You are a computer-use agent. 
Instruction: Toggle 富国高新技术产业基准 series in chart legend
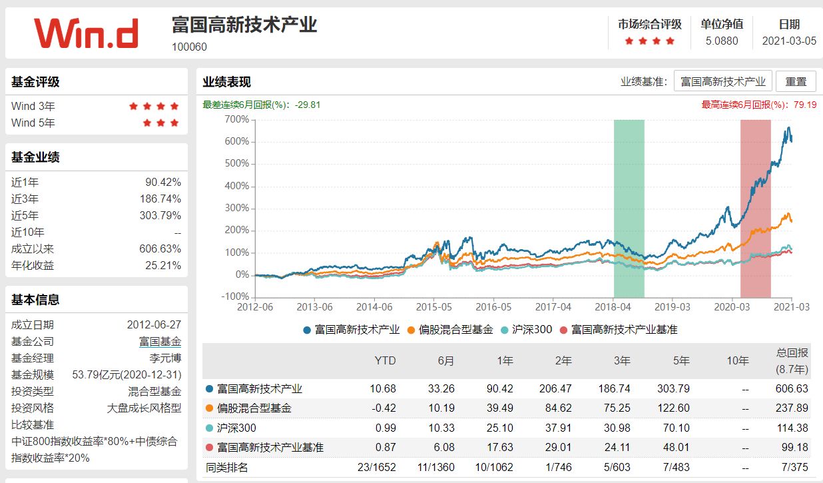pos(618,329)
